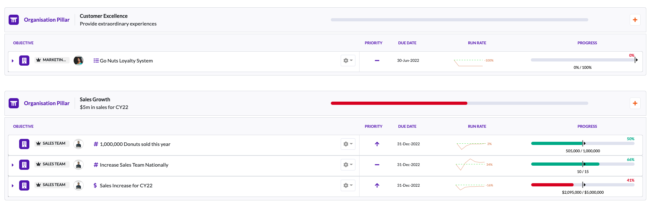Click SALES TEAM tag in Increase Sales Team row

coord(52,164)
